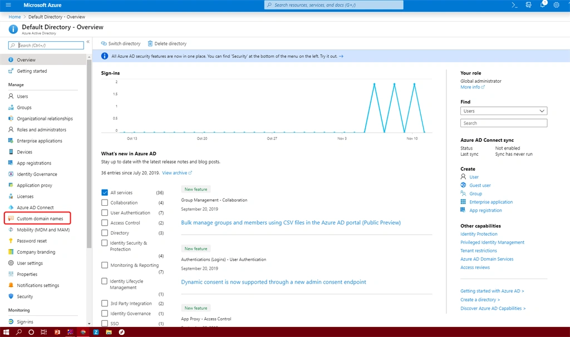Click the Properties icon in sidebar
This screenshot has width=570, height=337.
(11, 274)
